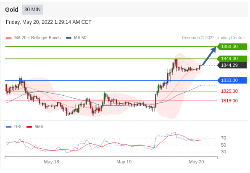Click the 1825.00 red support label
Image resolution: width=250 pixels, height=173 pixels.
[229, 91]
